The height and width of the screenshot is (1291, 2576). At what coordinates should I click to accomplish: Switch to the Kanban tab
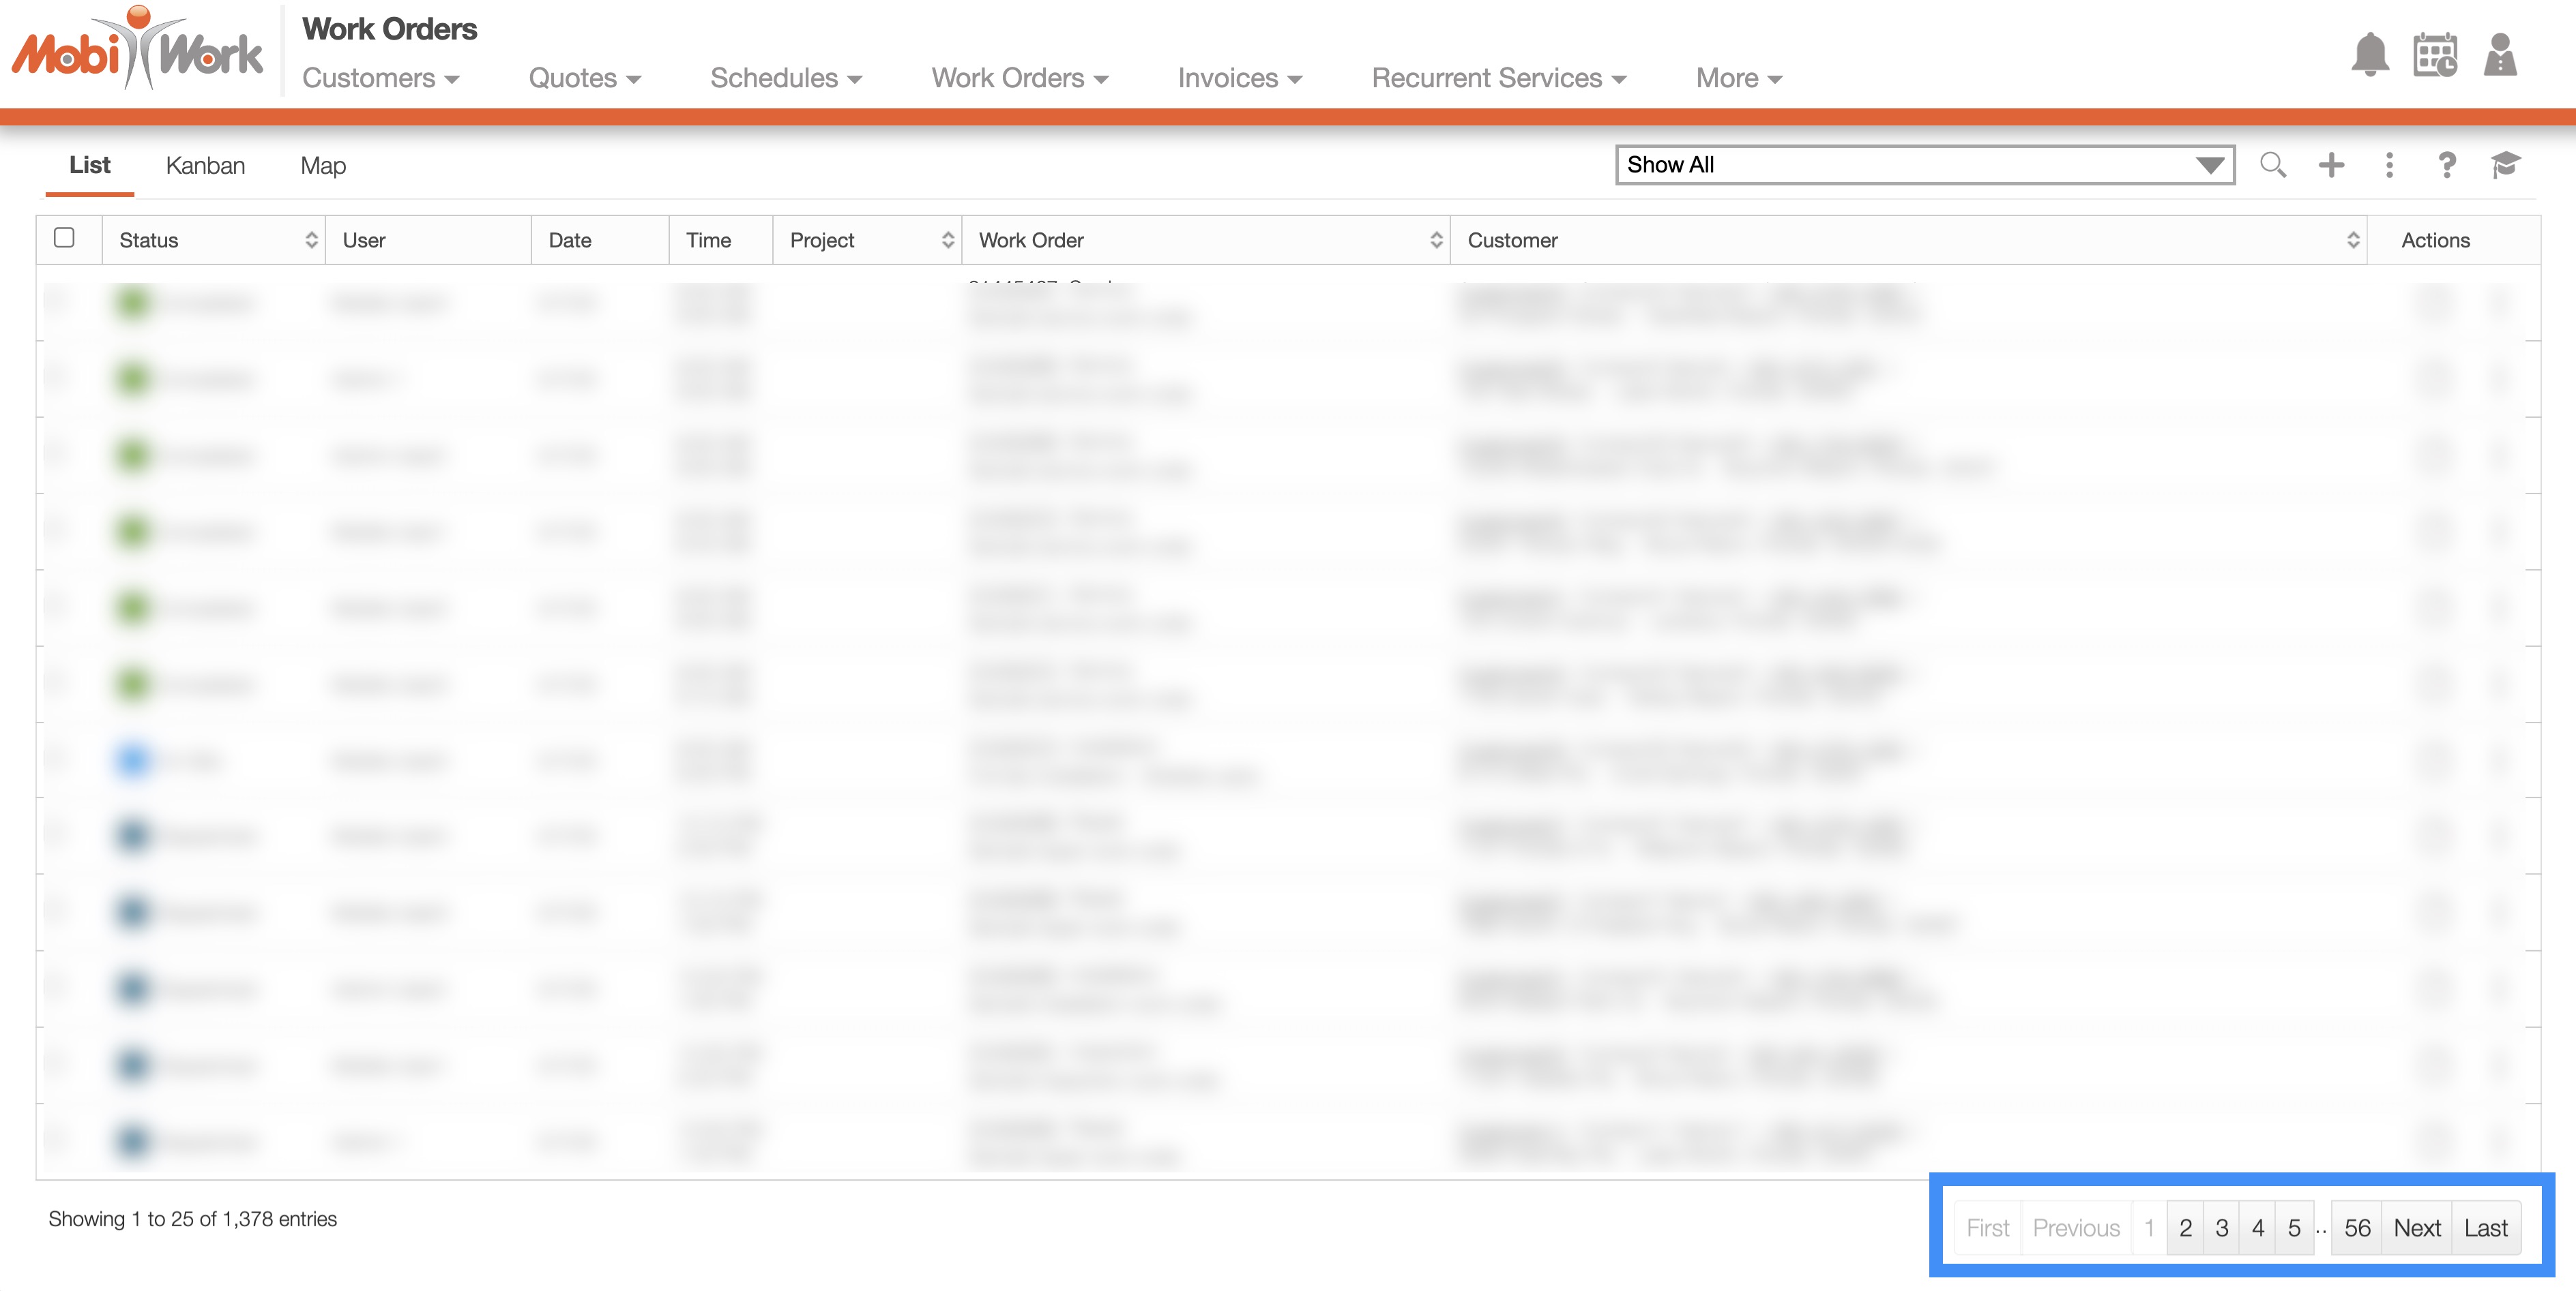pos(205,166)
